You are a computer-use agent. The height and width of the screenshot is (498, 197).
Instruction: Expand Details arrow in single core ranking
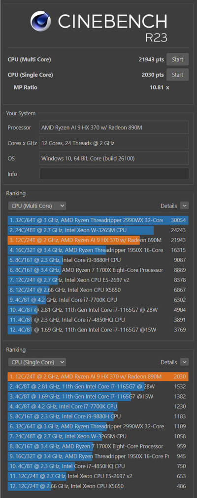pyautogui.click(x=184, y=362)
